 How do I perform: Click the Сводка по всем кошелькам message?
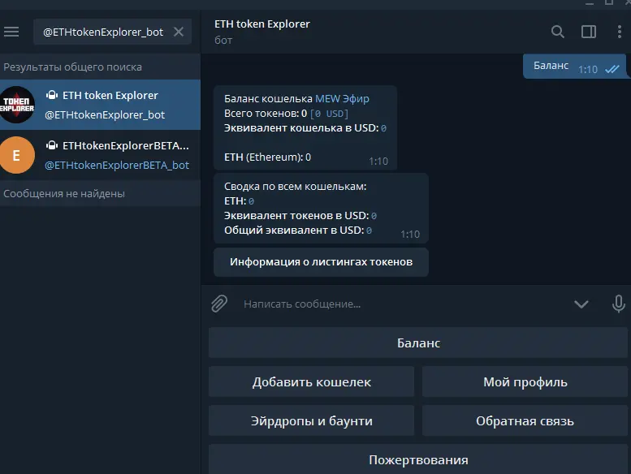[x=321, y=209]
